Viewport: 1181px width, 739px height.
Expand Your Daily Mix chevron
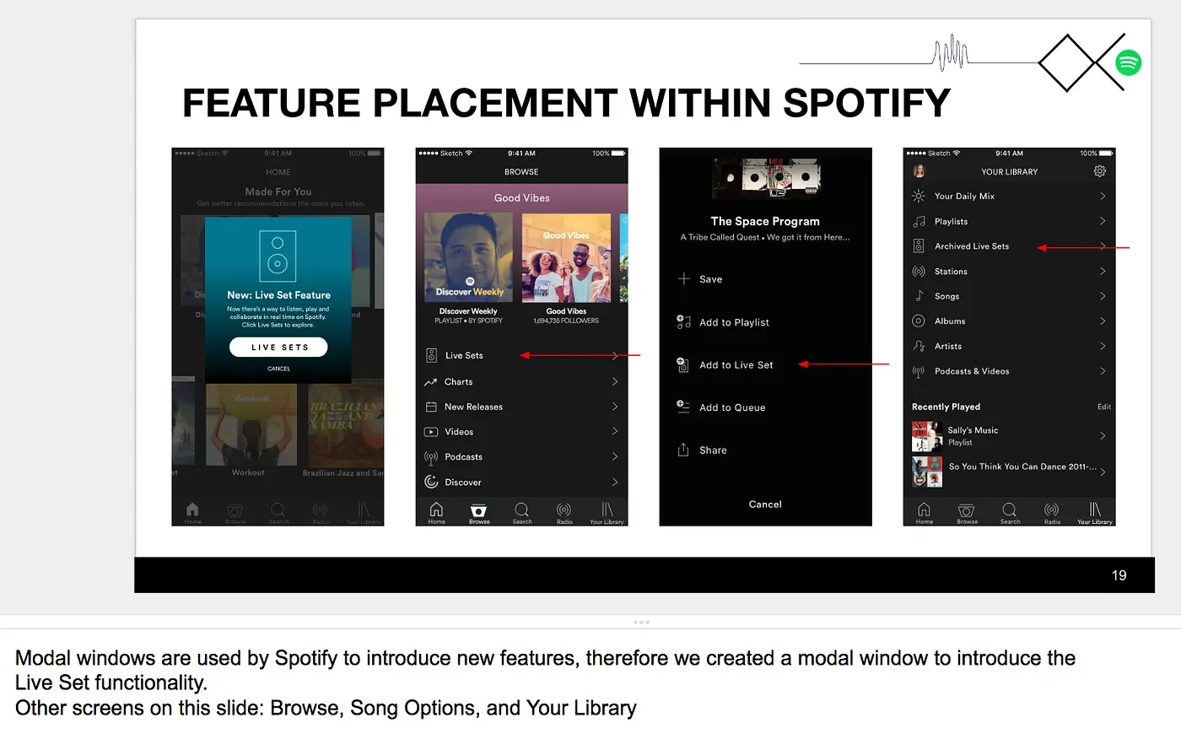click(1103, 196)
